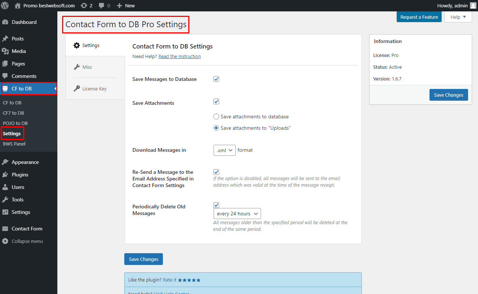The width and height of the screenshot is (478, 294).
Task: Click the home icon for Promo bestwebsoft.com
Action: pos(18,6)
